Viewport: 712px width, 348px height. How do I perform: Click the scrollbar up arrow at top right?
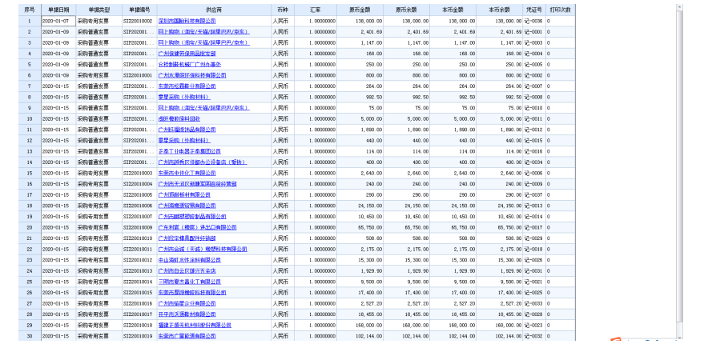[x=679, y=7]
